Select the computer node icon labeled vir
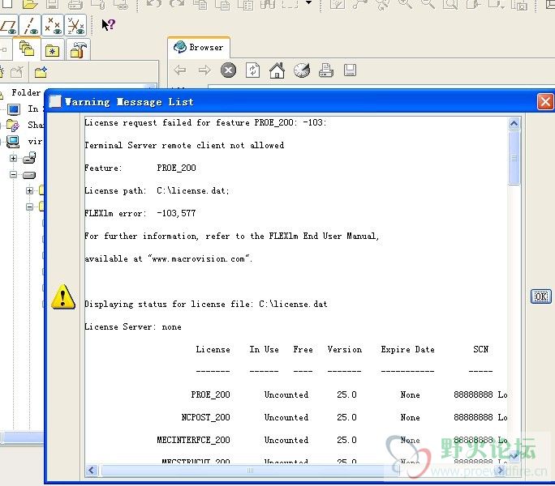 (13, 142)
